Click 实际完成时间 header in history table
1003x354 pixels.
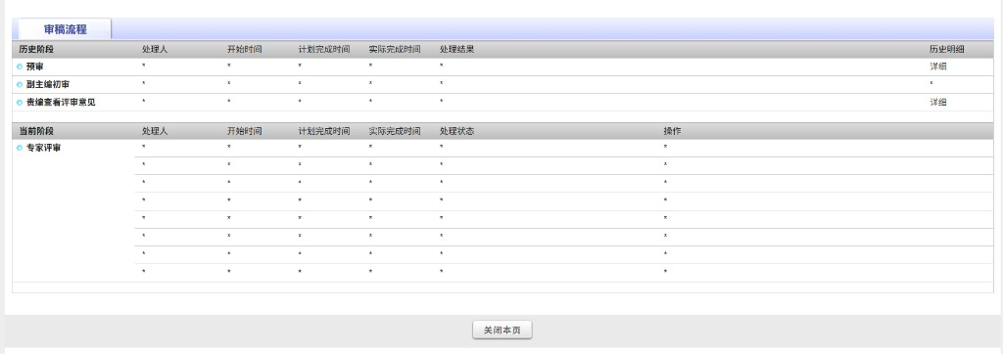395,49
